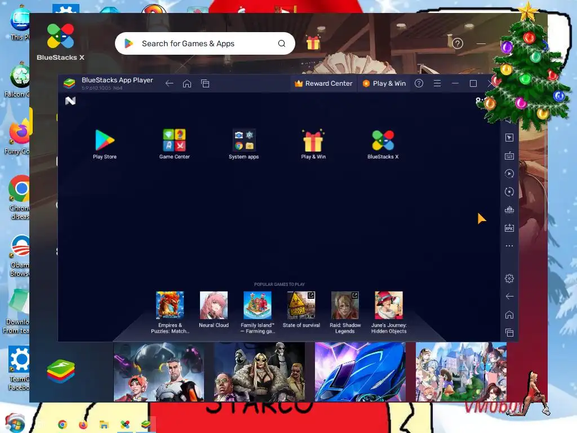577x433 pixels.
Task: Open Raid: Shadow Legends game
Action: 345,305
